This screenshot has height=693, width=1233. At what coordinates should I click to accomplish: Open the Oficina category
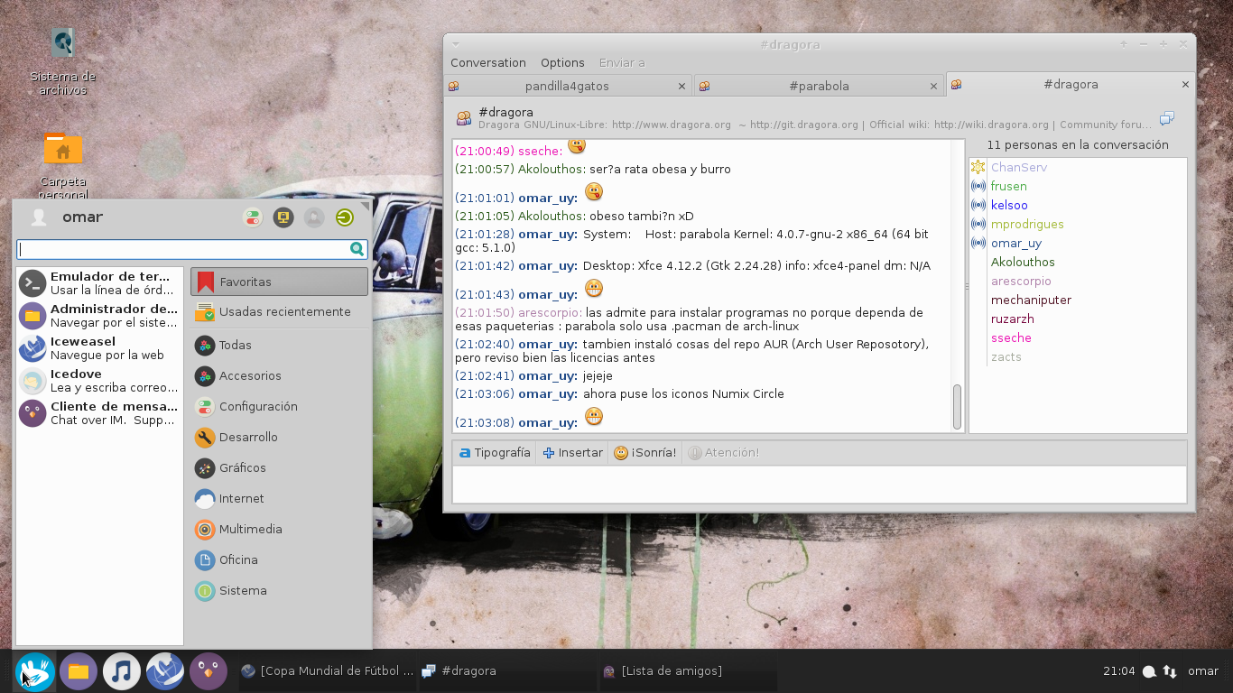(279, 560)
